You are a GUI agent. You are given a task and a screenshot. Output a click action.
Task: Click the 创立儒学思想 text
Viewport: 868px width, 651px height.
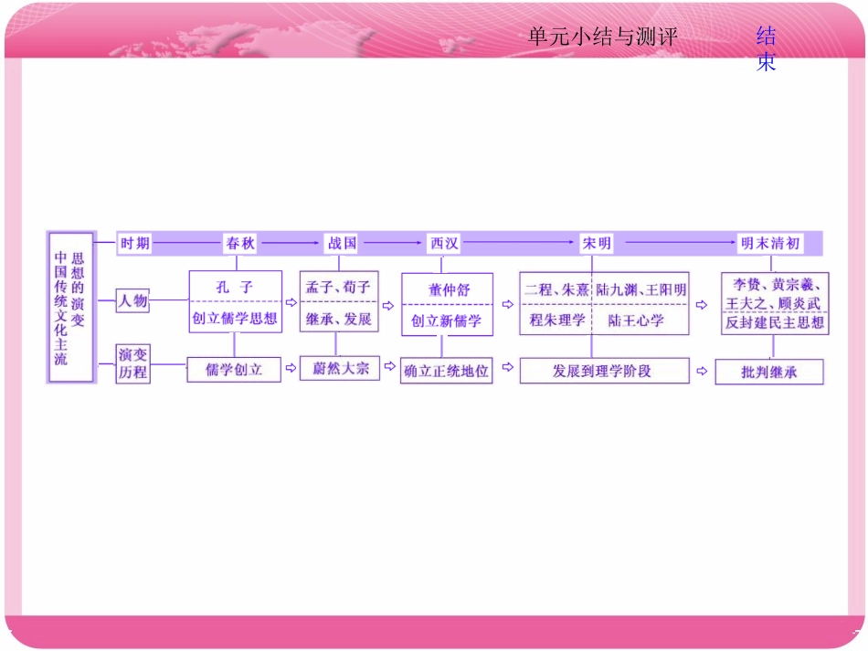pos(235,318)
